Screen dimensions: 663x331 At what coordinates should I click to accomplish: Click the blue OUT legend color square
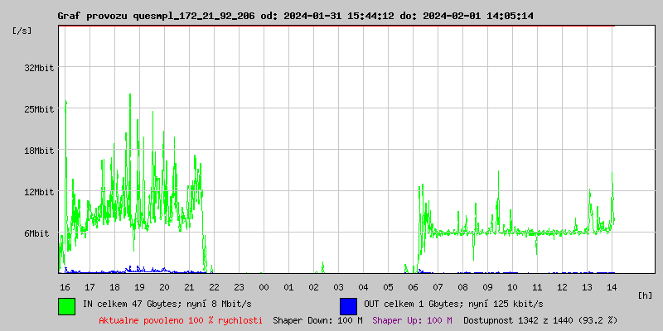(x=348, y=305)
